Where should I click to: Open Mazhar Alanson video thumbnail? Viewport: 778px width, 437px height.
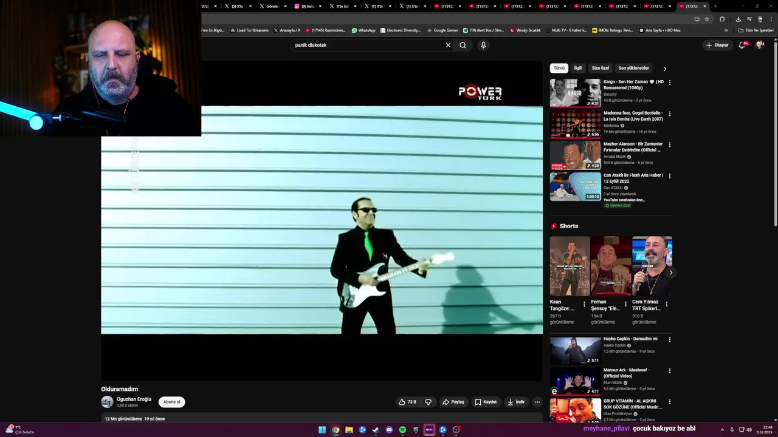click(576, 155)
